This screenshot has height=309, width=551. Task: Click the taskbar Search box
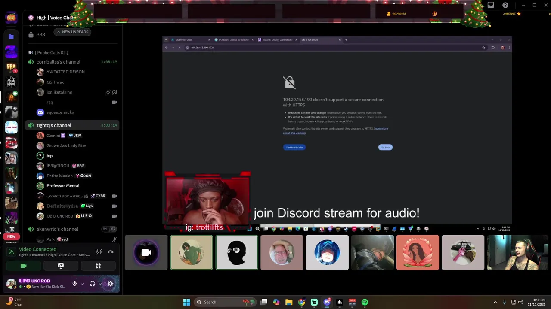coord(224,302)
